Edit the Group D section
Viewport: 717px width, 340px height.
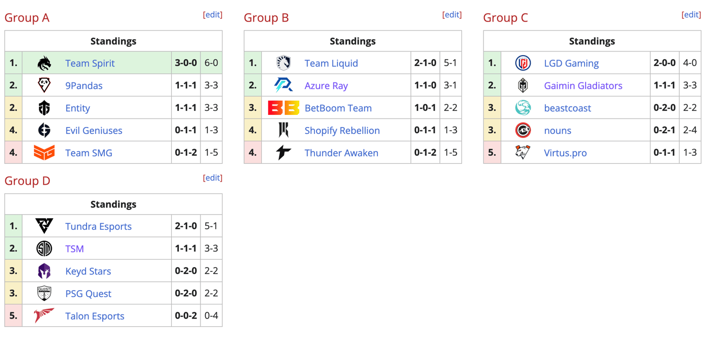[x=213, y=178]
